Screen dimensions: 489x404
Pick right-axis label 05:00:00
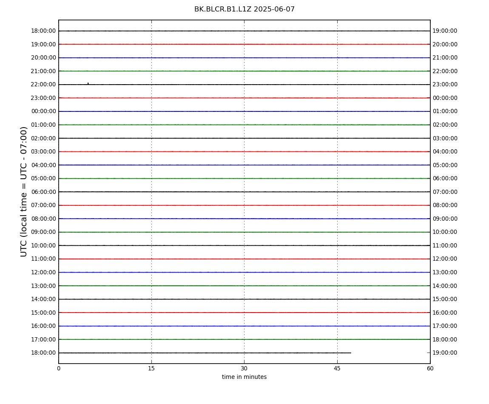pos(445,165)
